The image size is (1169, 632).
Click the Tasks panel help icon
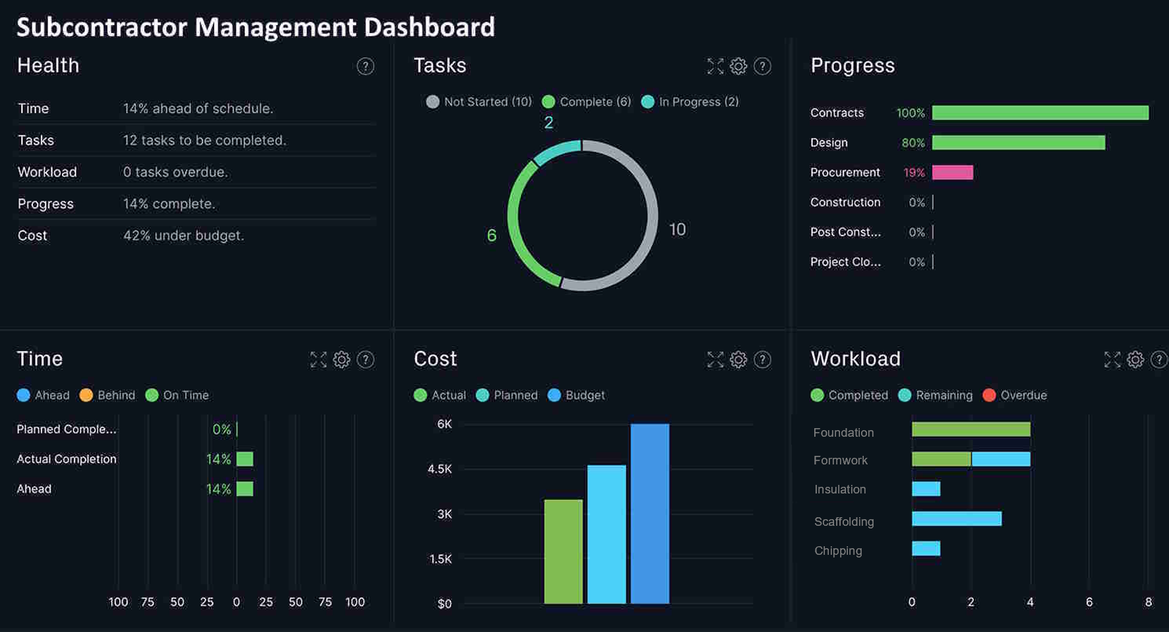[762, 66]
